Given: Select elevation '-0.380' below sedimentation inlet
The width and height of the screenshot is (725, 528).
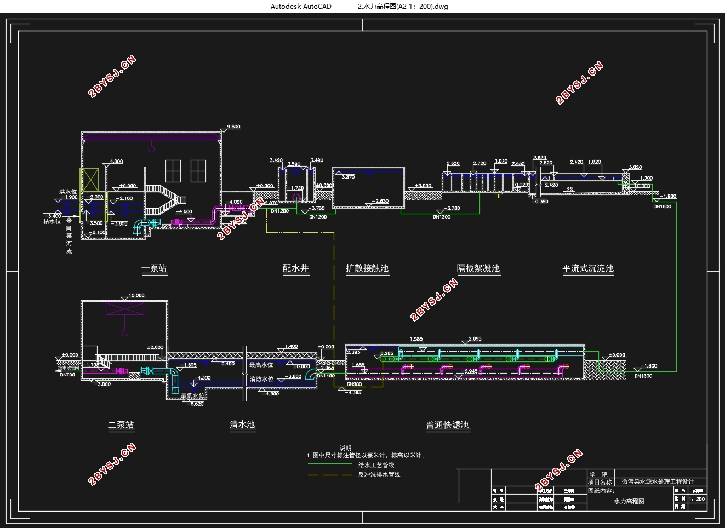Looking at the screenshot, I should pyautogui.click(x=540, y=201).
